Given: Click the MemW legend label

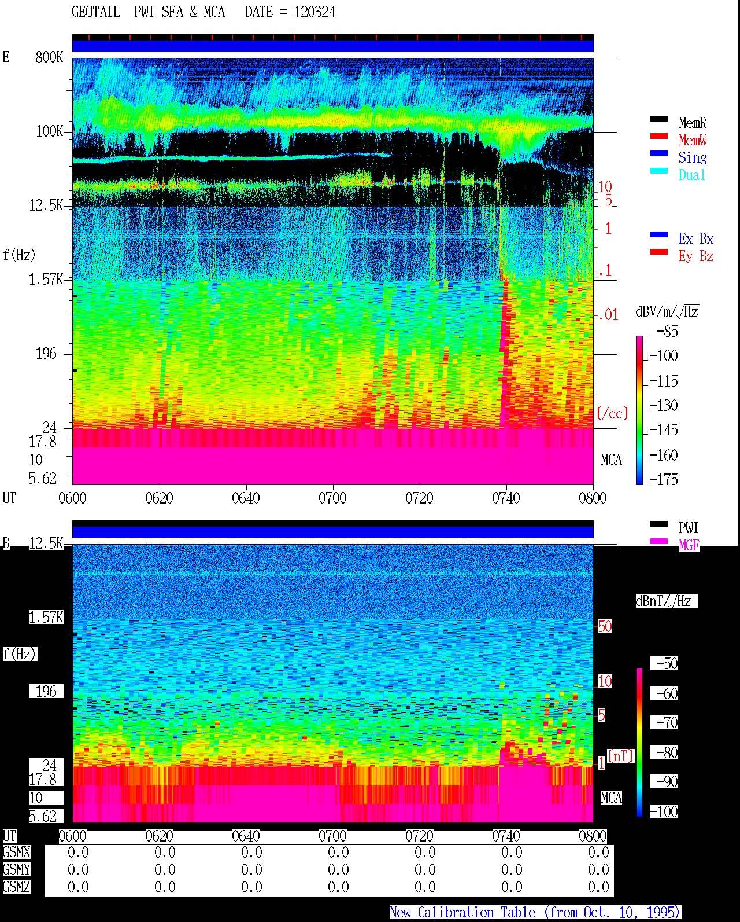Looking at the screenshot, I should pyautogui.click(x=693, y=140).
